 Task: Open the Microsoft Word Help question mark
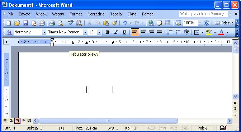(x=207, y=23)
